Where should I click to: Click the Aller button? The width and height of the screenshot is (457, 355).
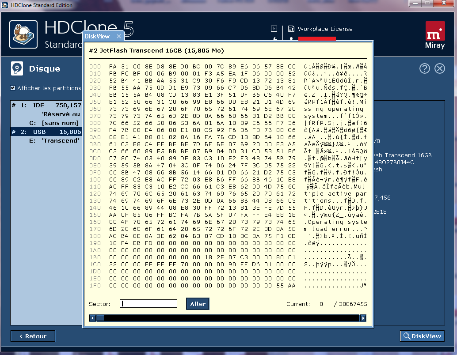198,304
